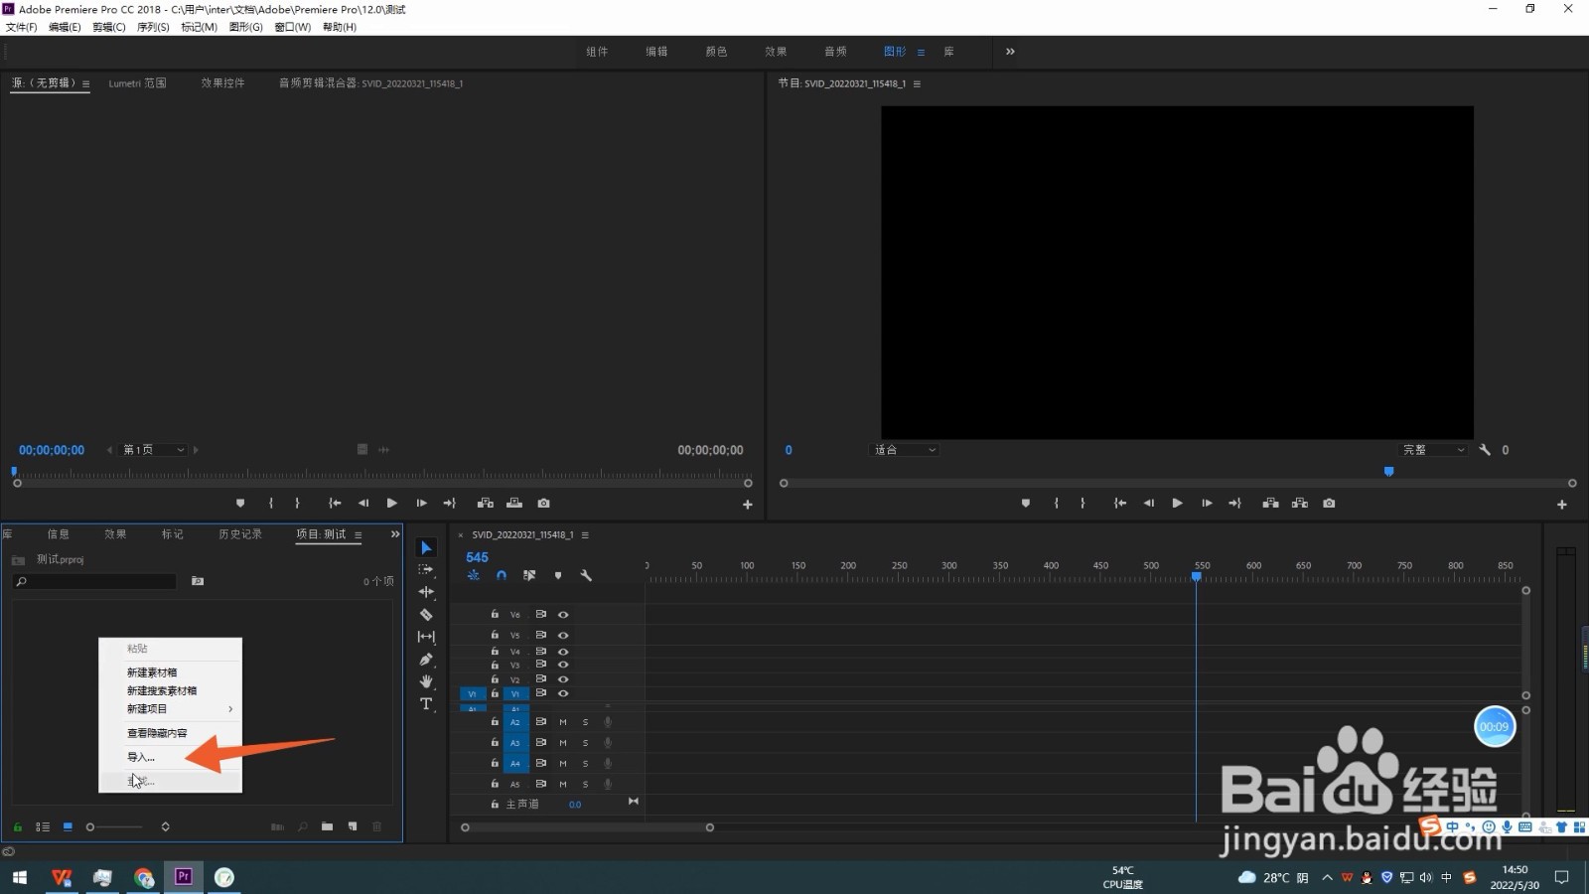Screen dimensions: 1589x894
Task: Create new bin in project panel
Action: [327, 826]
